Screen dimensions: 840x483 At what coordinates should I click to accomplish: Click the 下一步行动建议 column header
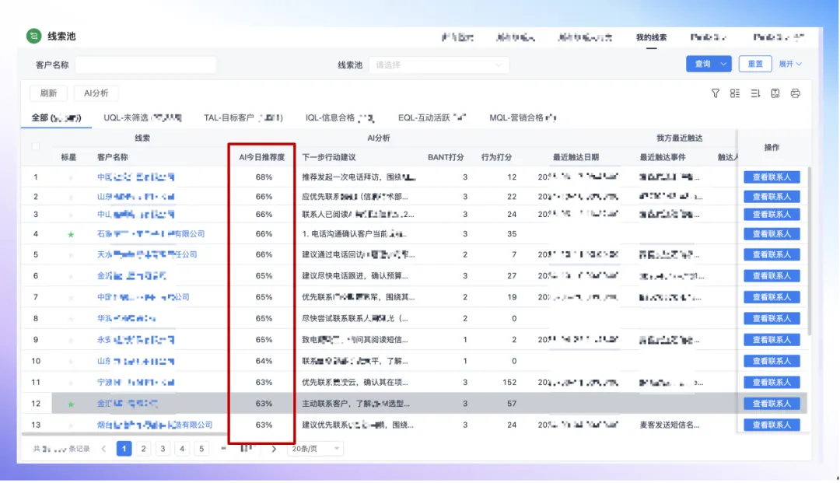click(329, 157)
